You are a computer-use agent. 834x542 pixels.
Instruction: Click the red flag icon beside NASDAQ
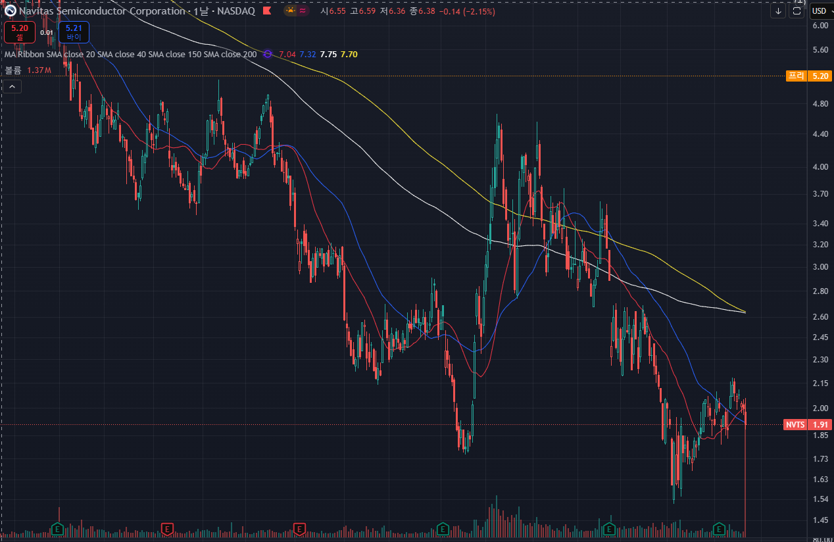pos(266,11)
